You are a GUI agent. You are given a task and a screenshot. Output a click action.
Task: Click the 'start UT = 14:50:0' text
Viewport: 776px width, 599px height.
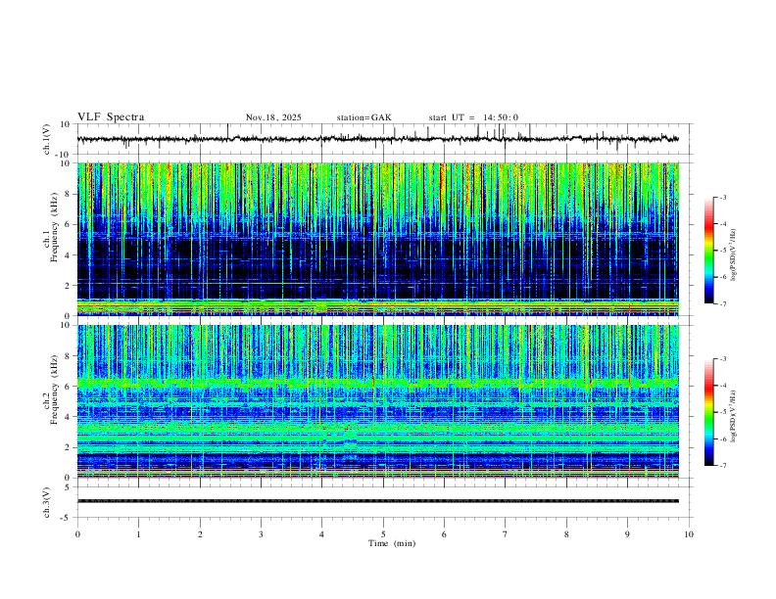coord(473,117)
